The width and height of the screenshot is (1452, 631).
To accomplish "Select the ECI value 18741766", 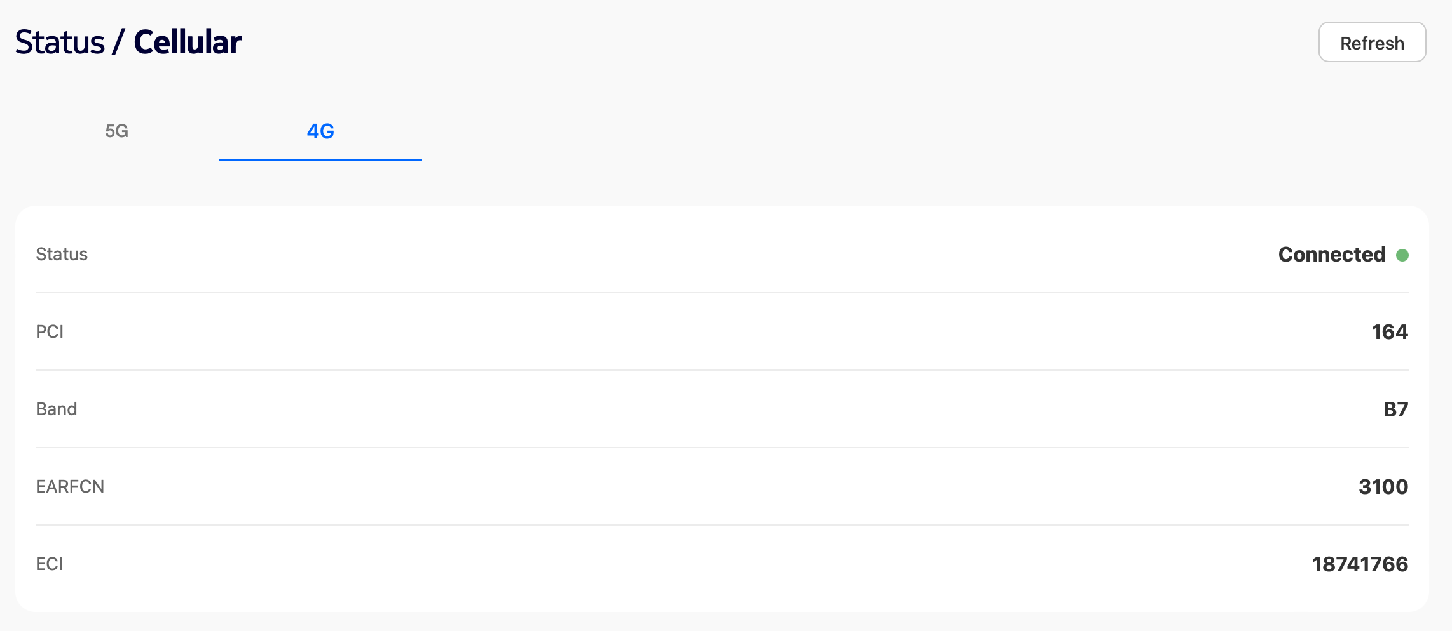I will (1360, 564).
